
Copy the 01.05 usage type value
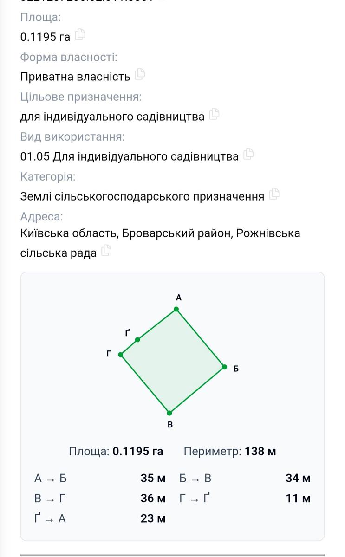pos(248,154)
